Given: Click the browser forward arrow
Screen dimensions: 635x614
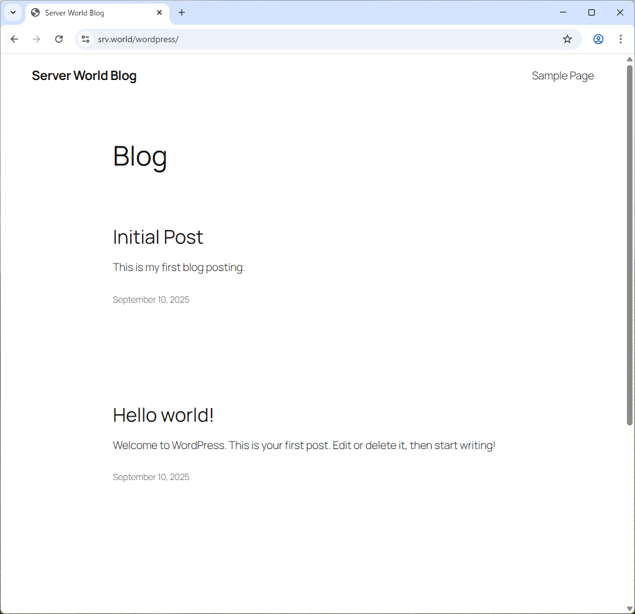Looking at the screenshot, I should (x=37, y=39).
